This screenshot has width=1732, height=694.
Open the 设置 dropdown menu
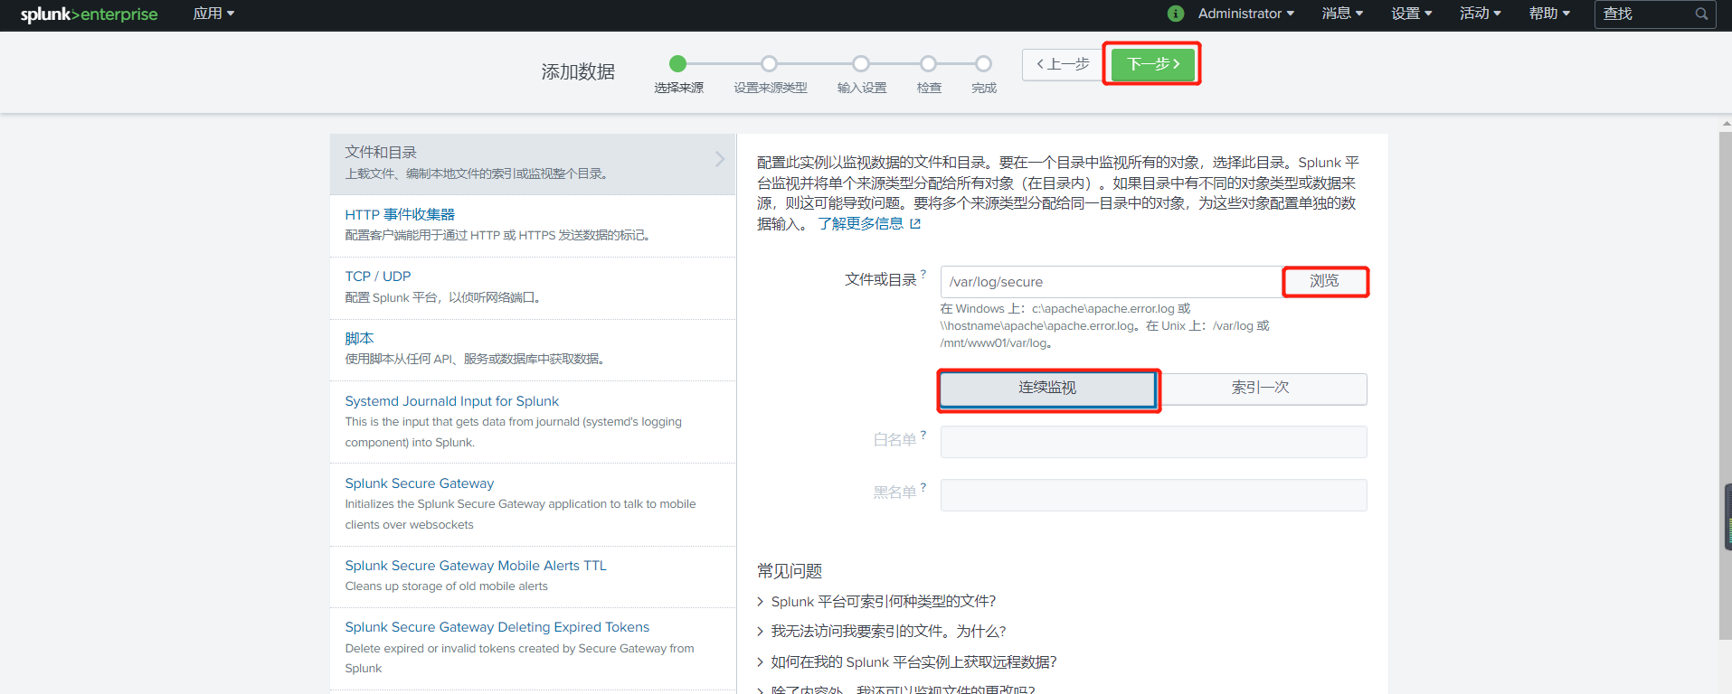tap(1412, 14)
